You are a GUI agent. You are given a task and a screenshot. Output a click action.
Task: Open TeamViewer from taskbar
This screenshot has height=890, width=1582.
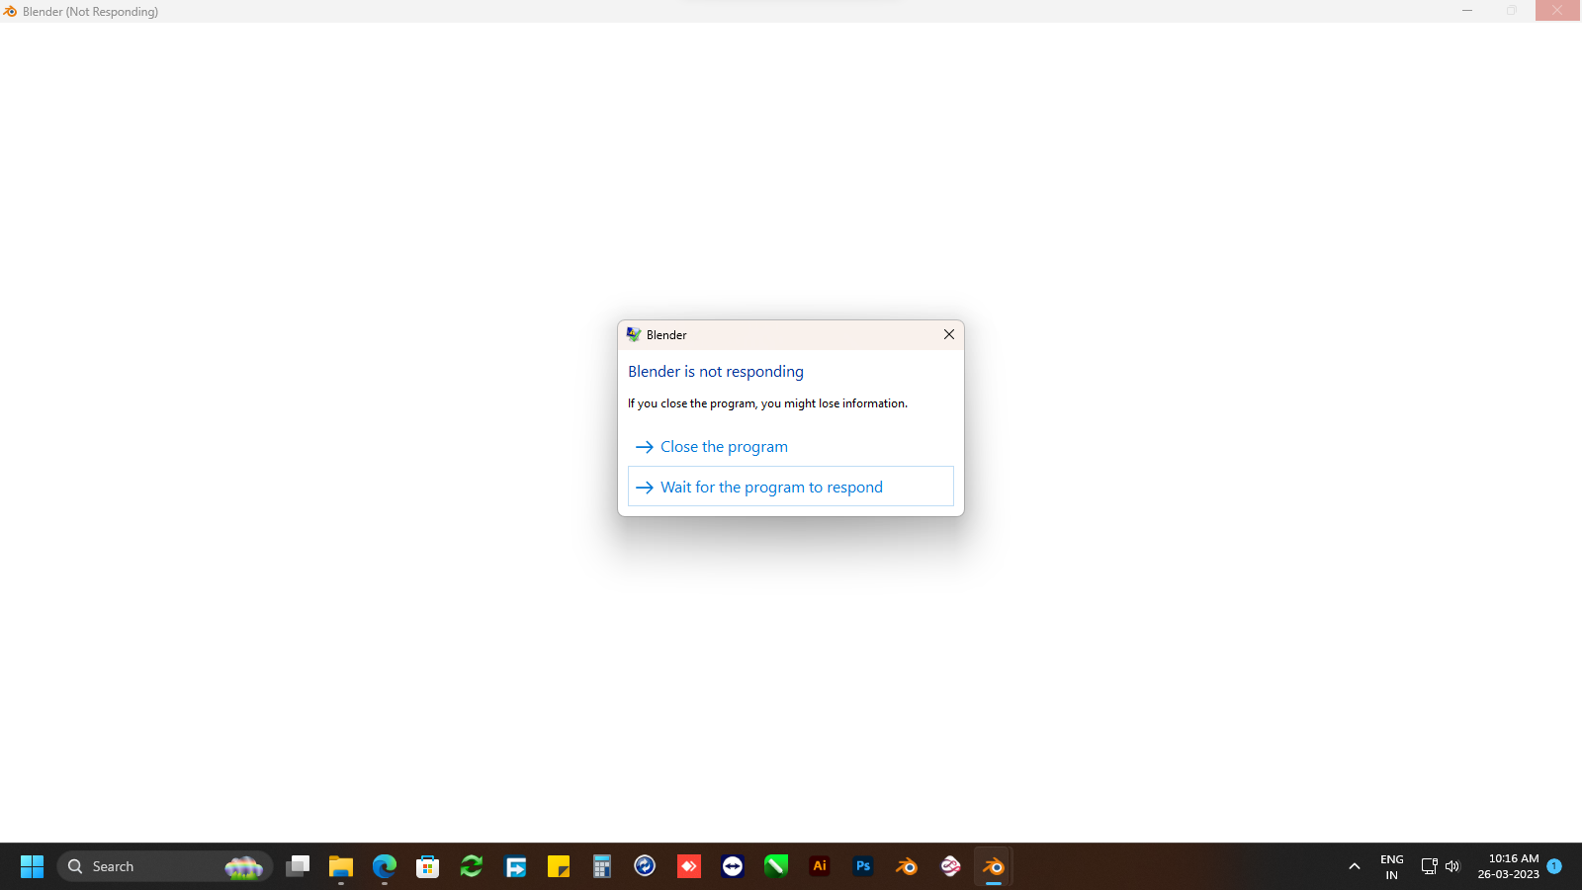coord(733,866)
